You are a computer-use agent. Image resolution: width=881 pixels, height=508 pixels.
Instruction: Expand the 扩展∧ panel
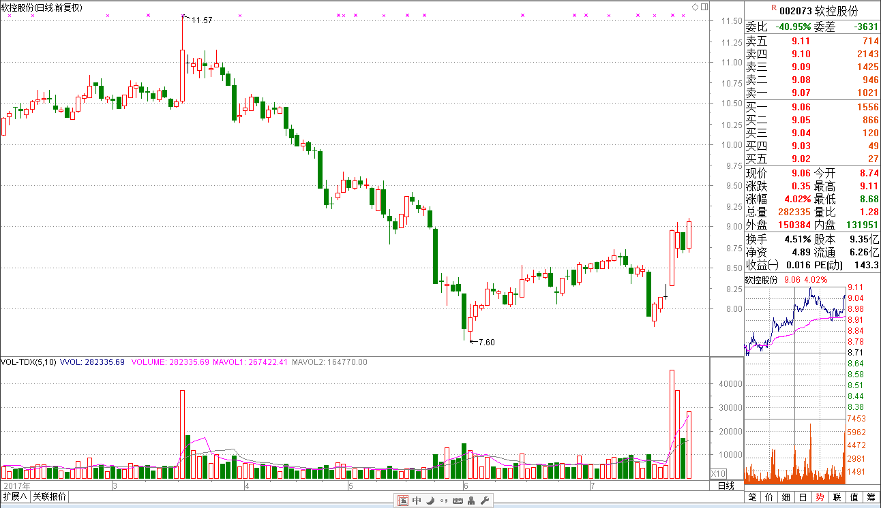[15, 496]
